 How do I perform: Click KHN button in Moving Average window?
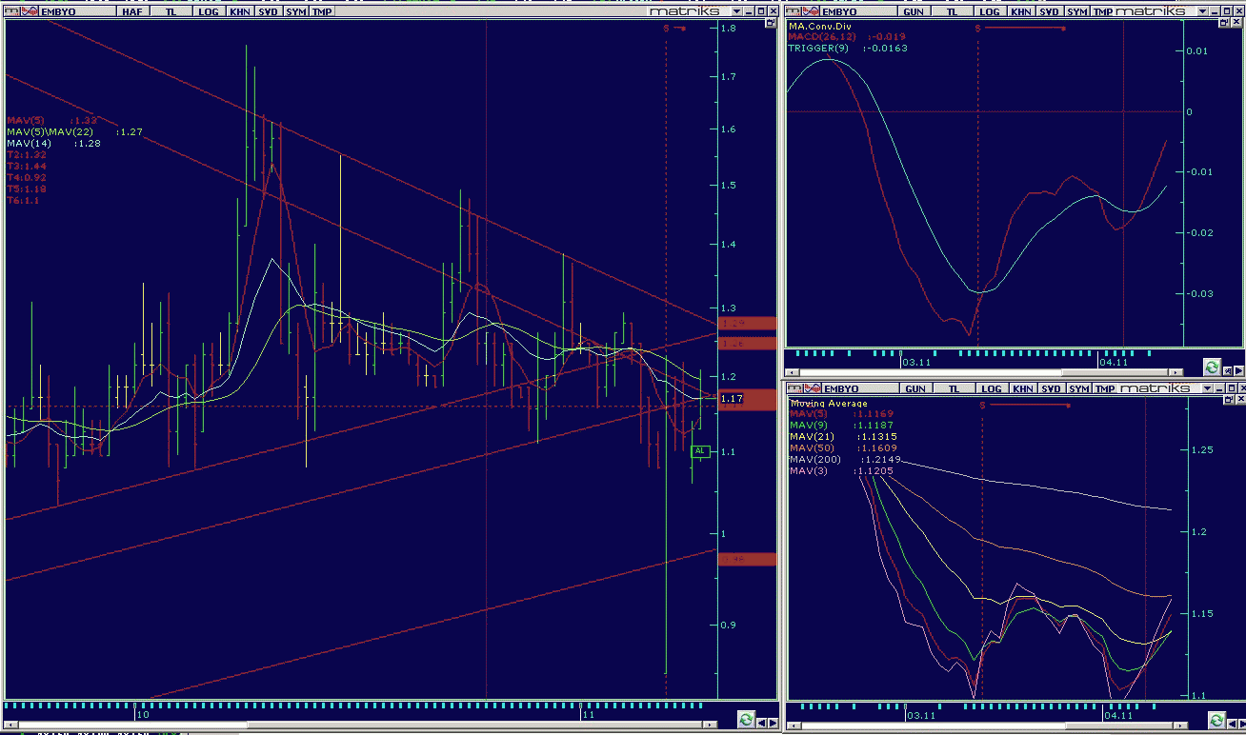(x=1023, y=388)
